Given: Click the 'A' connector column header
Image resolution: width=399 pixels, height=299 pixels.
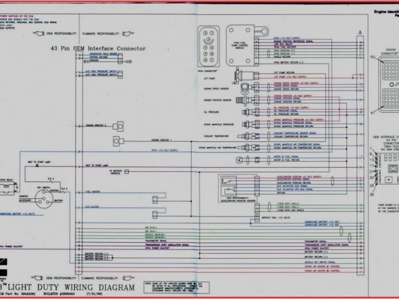Looking at the screenshot, I should click(359, 32).
